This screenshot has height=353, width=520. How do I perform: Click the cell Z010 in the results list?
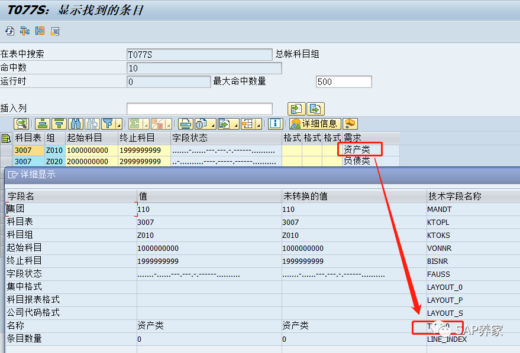point(54,150)
